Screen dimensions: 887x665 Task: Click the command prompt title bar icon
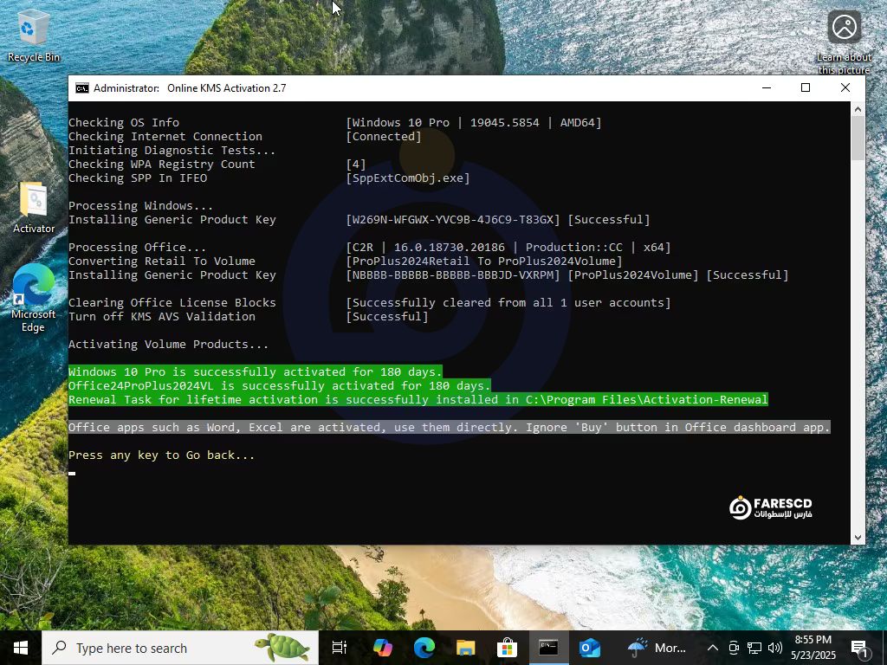pos(82,88)
